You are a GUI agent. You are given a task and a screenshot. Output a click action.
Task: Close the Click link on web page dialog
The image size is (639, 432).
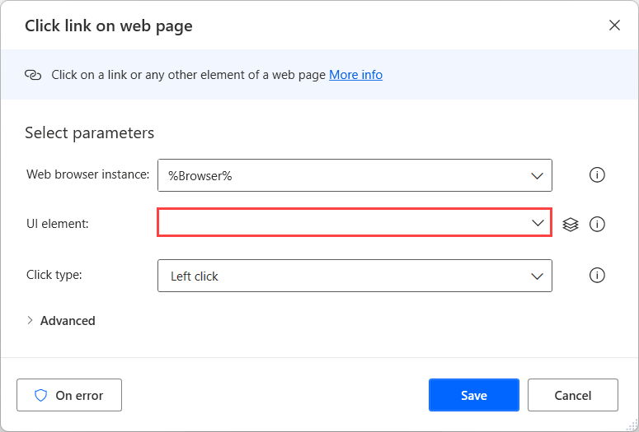click(x=614, y=26)
